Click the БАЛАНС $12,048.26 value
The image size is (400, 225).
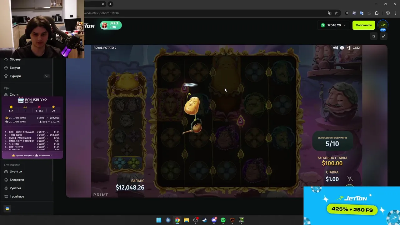(x=130, y=187)
